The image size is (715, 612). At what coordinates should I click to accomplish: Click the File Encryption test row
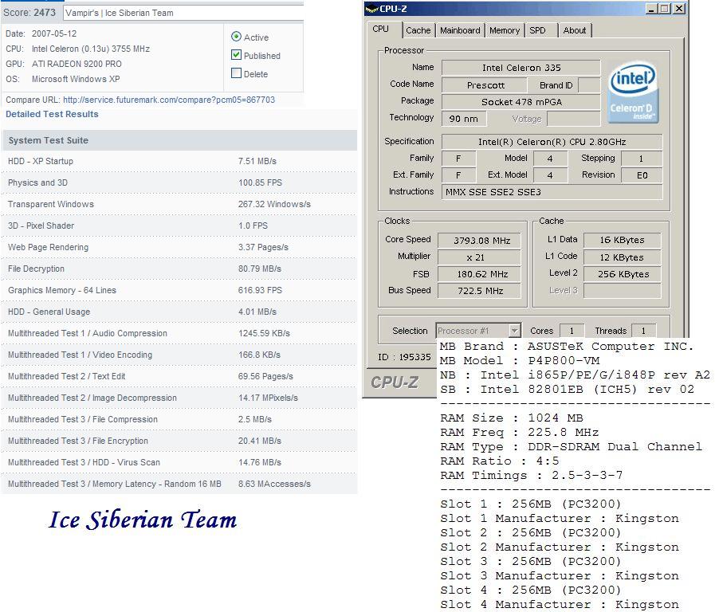(x=179, y=441)
